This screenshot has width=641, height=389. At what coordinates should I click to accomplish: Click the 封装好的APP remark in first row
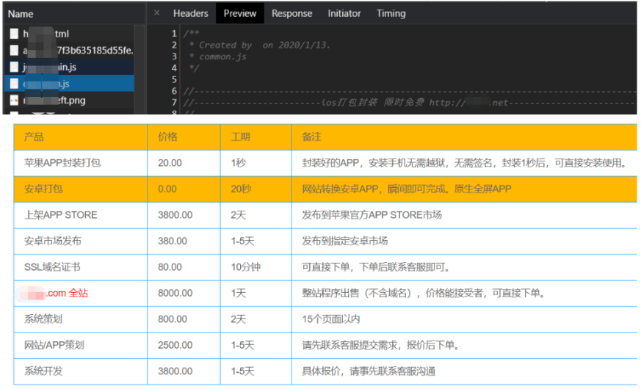[x=465, y=163]
